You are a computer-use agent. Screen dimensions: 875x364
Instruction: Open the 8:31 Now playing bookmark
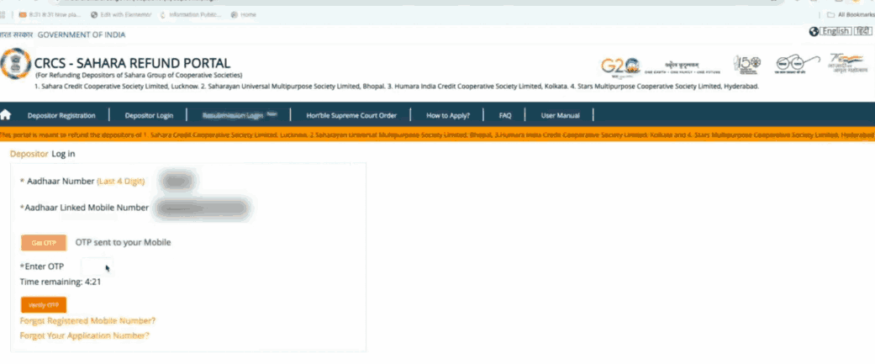pyautogui.click(x=50, y=15)
